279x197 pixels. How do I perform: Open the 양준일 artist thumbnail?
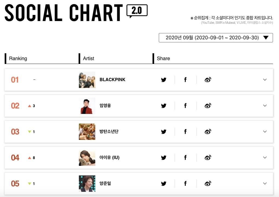pos(87,184)
